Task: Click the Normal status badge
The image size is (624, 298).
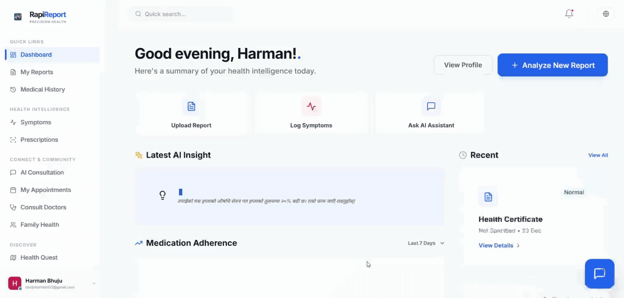Action: (x=574, y=192)
